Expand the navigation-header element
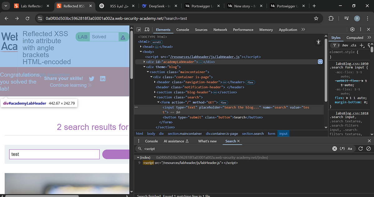 155,82
